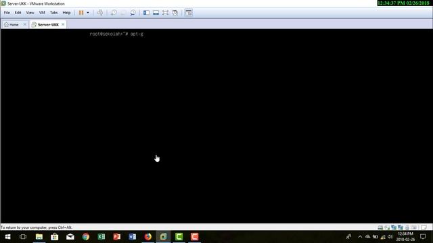
Task: Open the Edit menu
Action: click(x=18, y=13)
